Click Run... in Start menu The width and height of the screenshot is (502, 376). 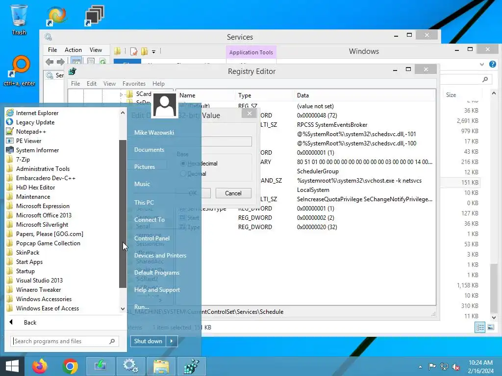point(142,306)
